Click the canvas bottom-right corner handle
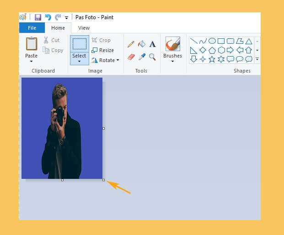This screenshot has width=284, height=235. pyautogui.click(x=104, y=180)
